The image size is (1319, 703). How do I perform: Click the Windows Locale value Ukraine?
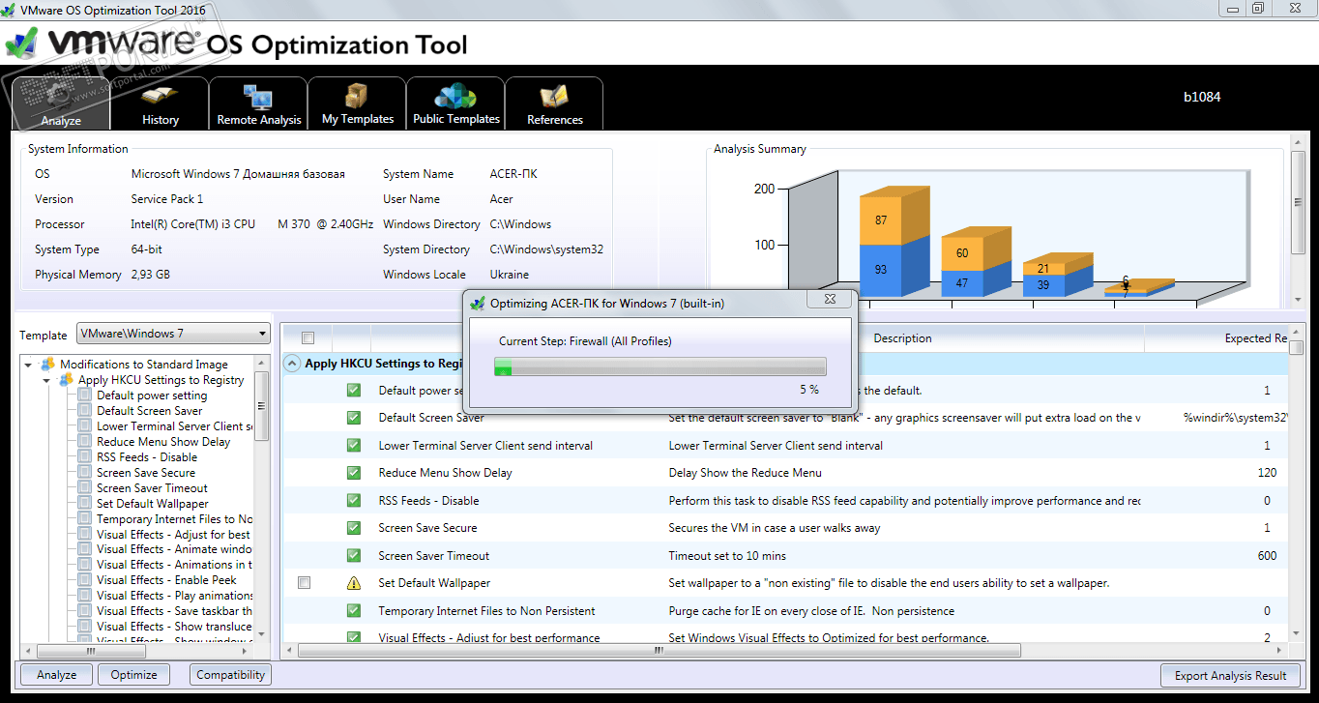510,275
